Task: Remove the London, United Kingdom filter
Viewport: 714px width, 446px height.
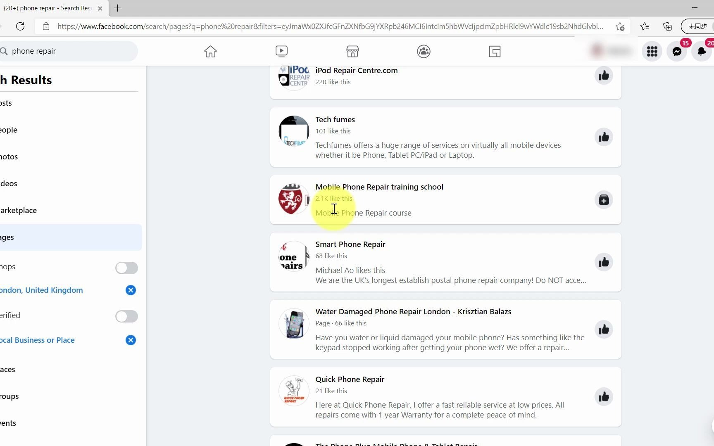Action: (131, 290)
